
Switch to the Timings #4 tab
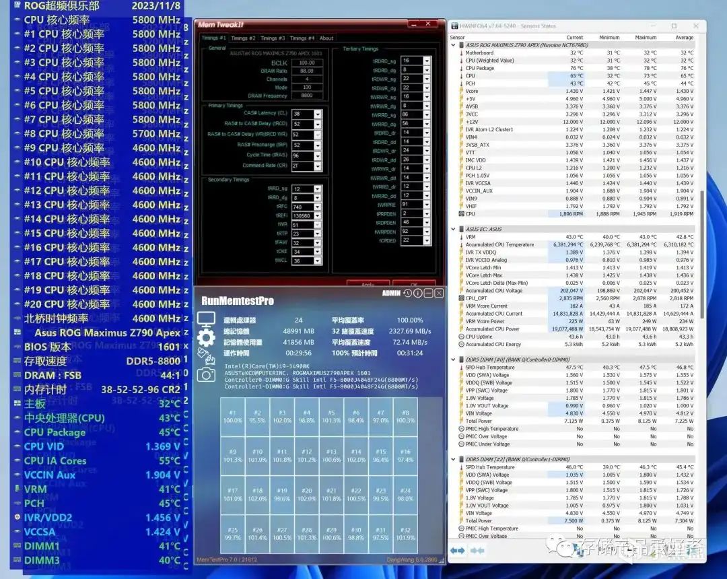302,38
